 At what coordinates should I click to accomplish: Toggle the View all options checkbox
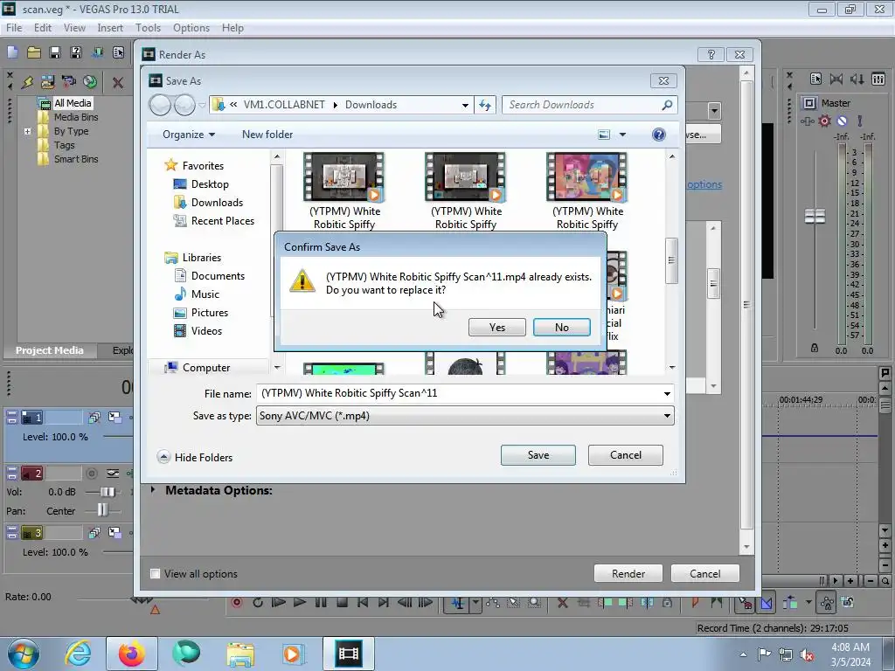[x=155, y=573]
